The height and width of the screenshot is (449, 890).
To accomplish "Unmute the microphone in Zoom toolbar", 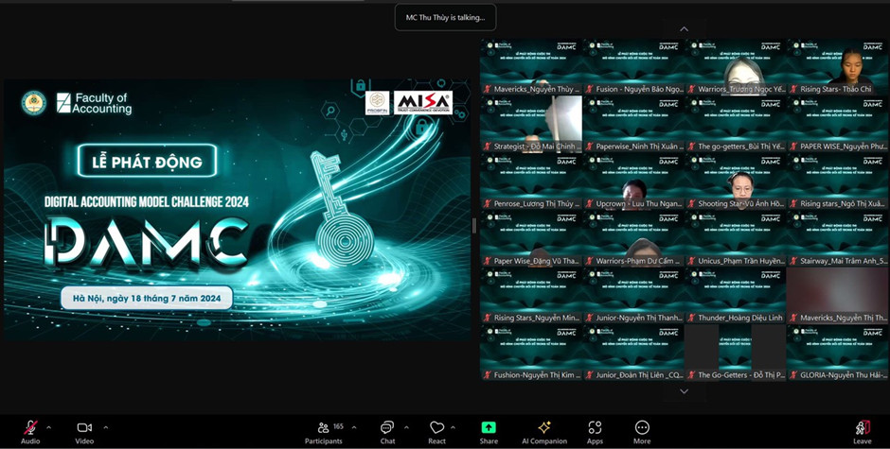I will tap(30, 428).
